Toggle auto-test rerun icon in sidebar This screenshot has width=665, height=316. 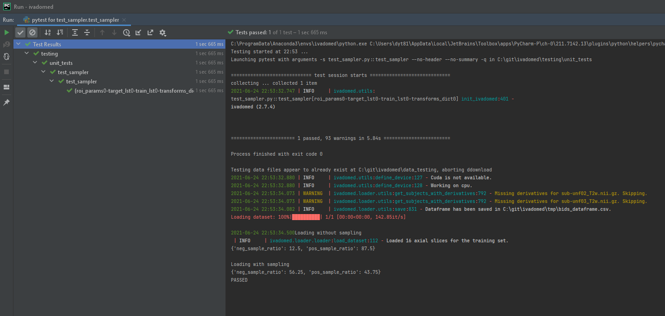point(6,57)
